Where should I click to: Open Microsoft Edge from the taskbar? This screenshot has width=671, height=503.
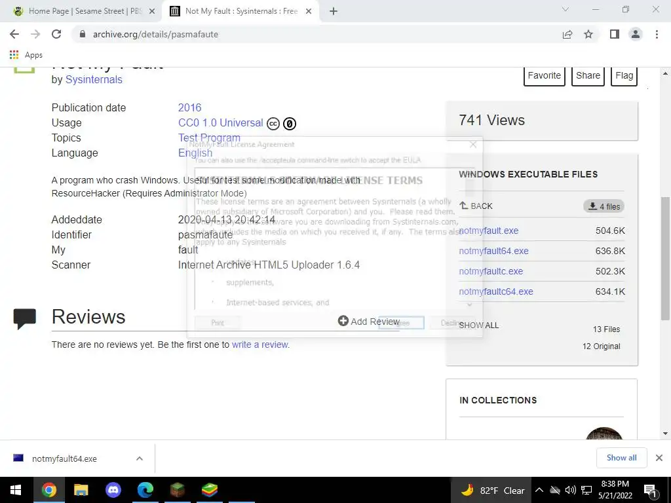click(x=145, y=490)
